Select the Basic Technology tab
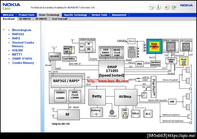The image size is (197, 139). [x=49, y=15]
